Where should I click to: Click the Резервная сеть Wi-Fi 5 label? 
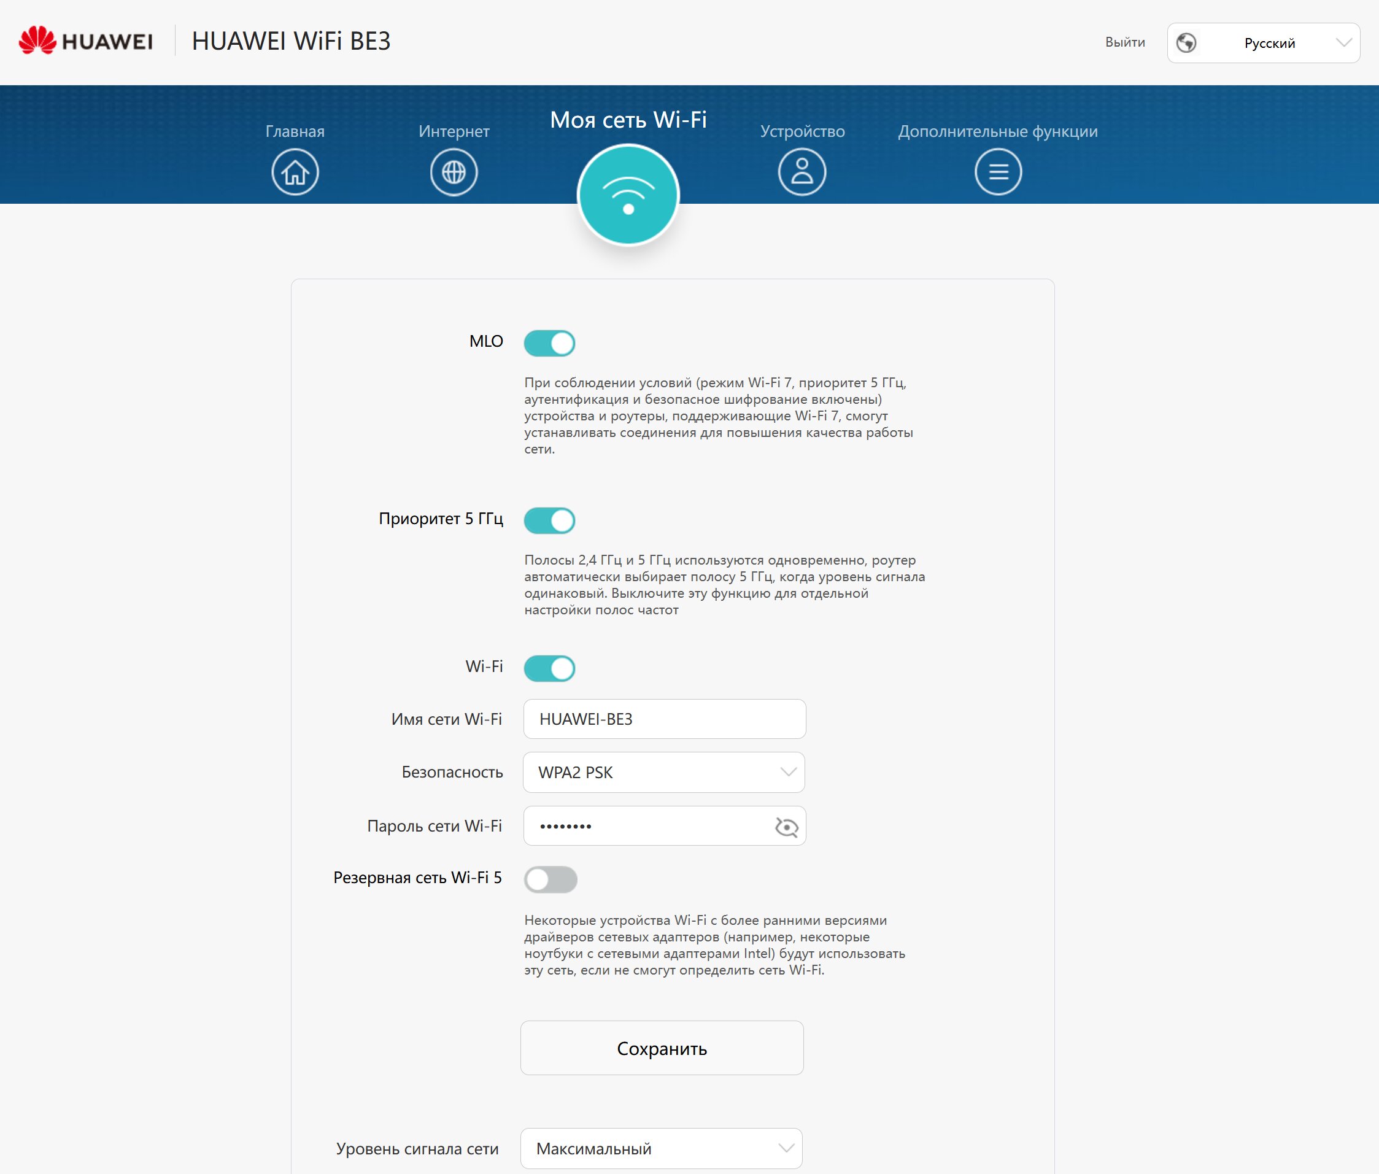pos(418,877)
